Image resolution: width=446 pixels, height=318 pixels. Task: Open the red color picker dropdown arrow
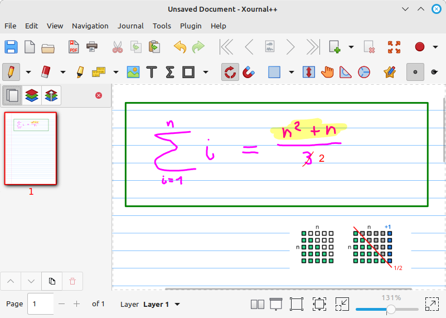[435, 47]
